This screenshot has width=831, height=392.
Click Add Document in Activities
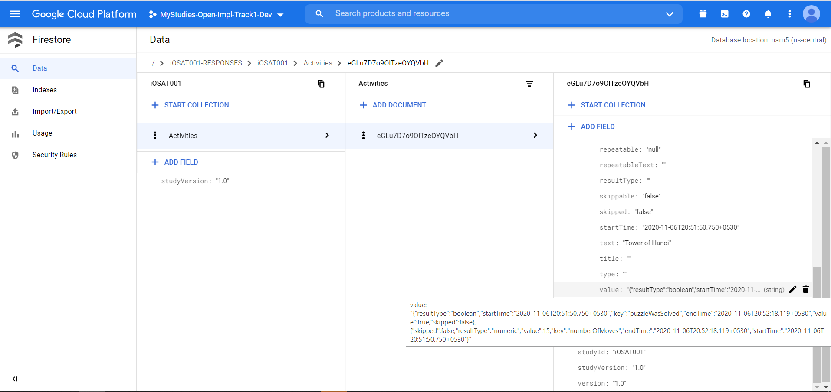(393, 105)
